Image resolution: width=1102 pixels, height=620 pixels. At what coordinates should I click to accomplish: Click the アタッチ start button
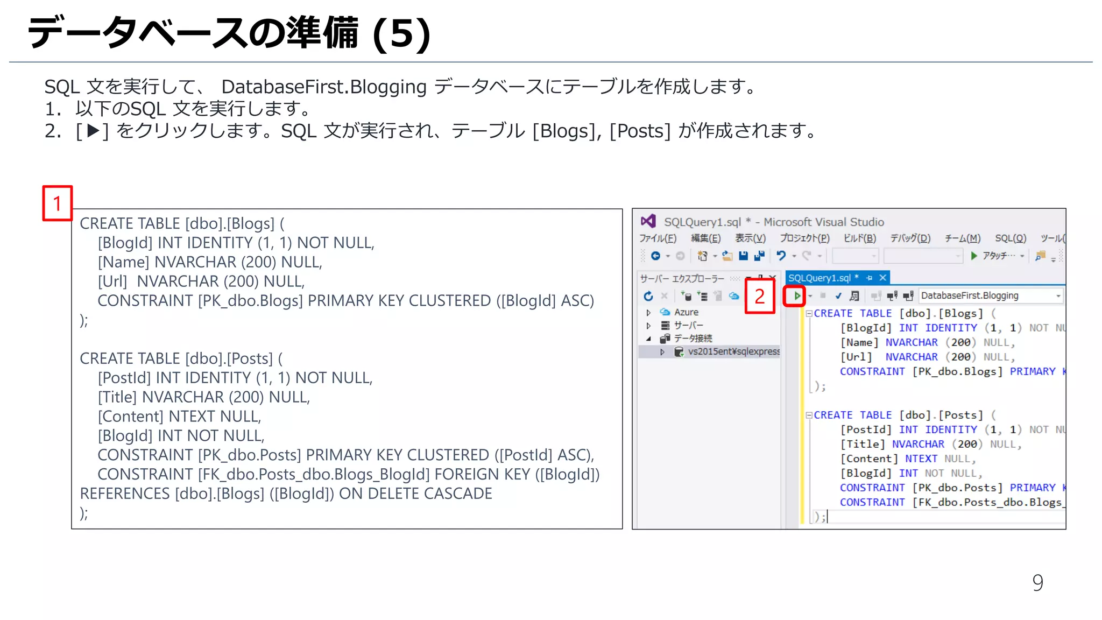[993, 256]
